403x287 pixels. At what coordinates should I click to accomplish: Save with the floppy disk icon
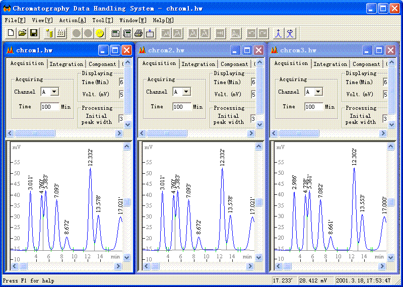pos(34,33)
